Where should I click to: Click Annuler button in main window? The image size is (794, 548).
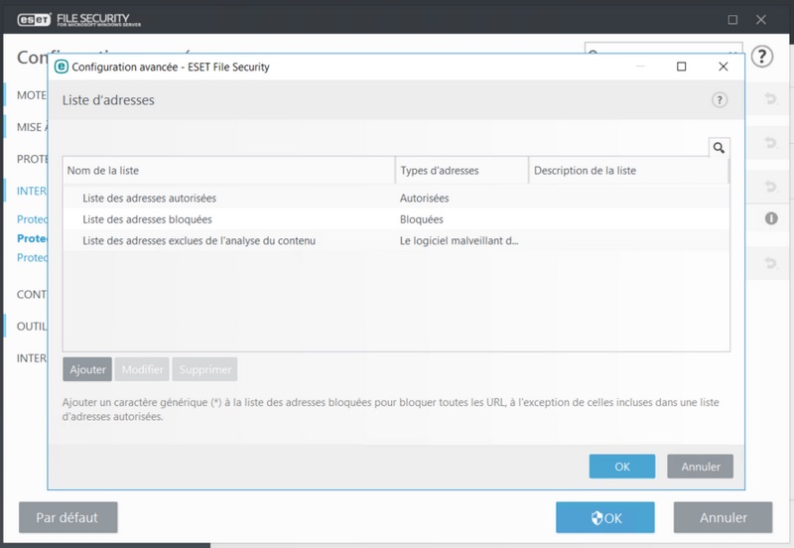(724, 517)
